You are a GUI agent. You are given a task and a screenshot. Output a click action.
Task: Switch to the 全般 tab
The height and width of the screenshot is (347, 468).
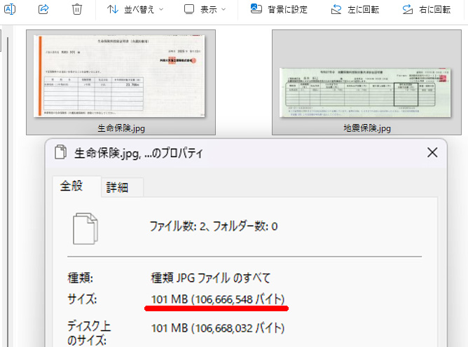[x=72, y=186]
